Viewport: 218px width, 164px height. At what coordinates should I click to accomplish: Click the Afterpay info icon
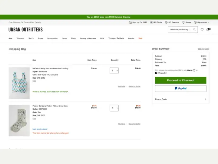(165, 73)
